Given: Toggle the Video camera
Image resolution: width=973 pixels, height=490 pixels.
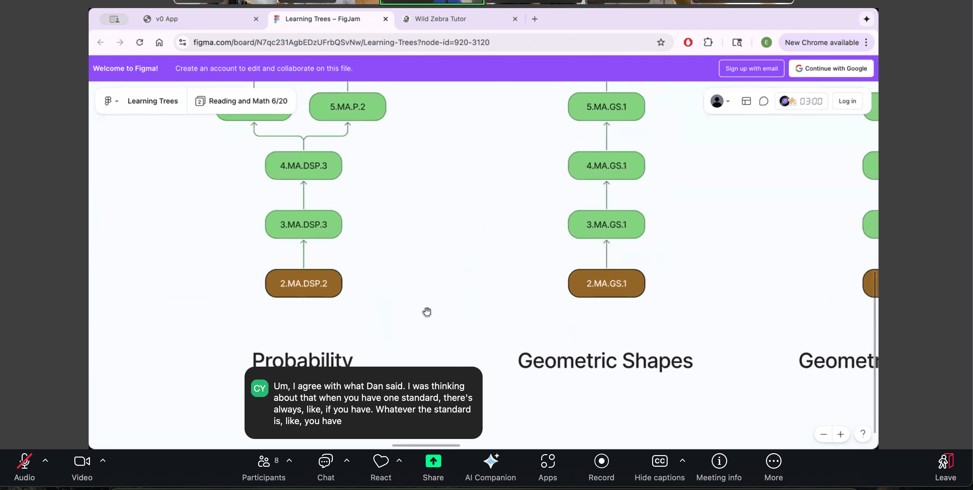Looking at the screenshot, I should click(82, 461).
